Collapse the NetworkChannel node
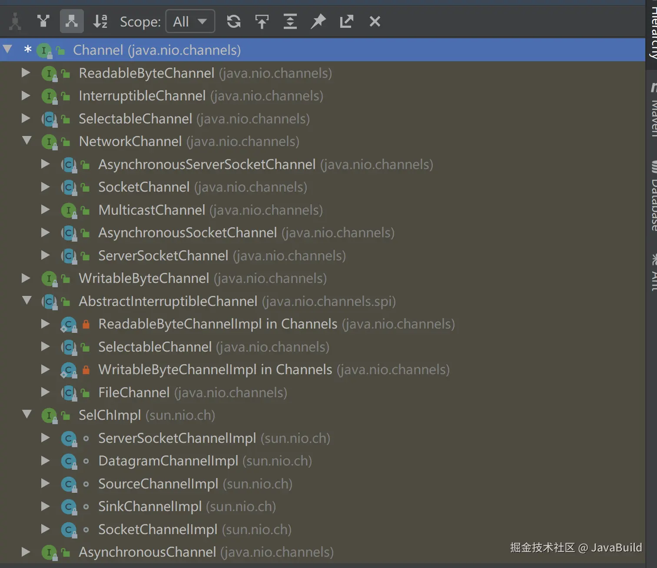657x568 pixels. click(27, 140)
